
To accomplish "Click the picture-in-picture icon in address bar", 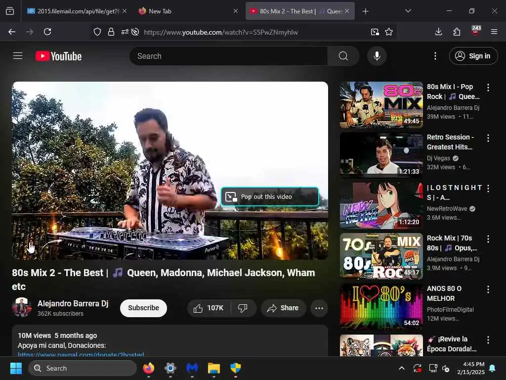I will [375, 32].
